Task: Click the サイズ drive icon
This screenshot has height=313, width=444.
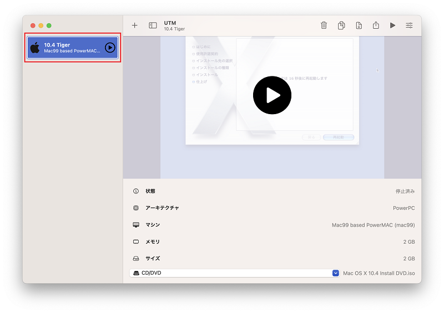Action: tap(136, 258)
